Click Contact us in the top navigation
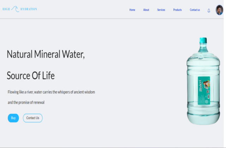The width and height of the screenshot is (226, 148). 195,10
